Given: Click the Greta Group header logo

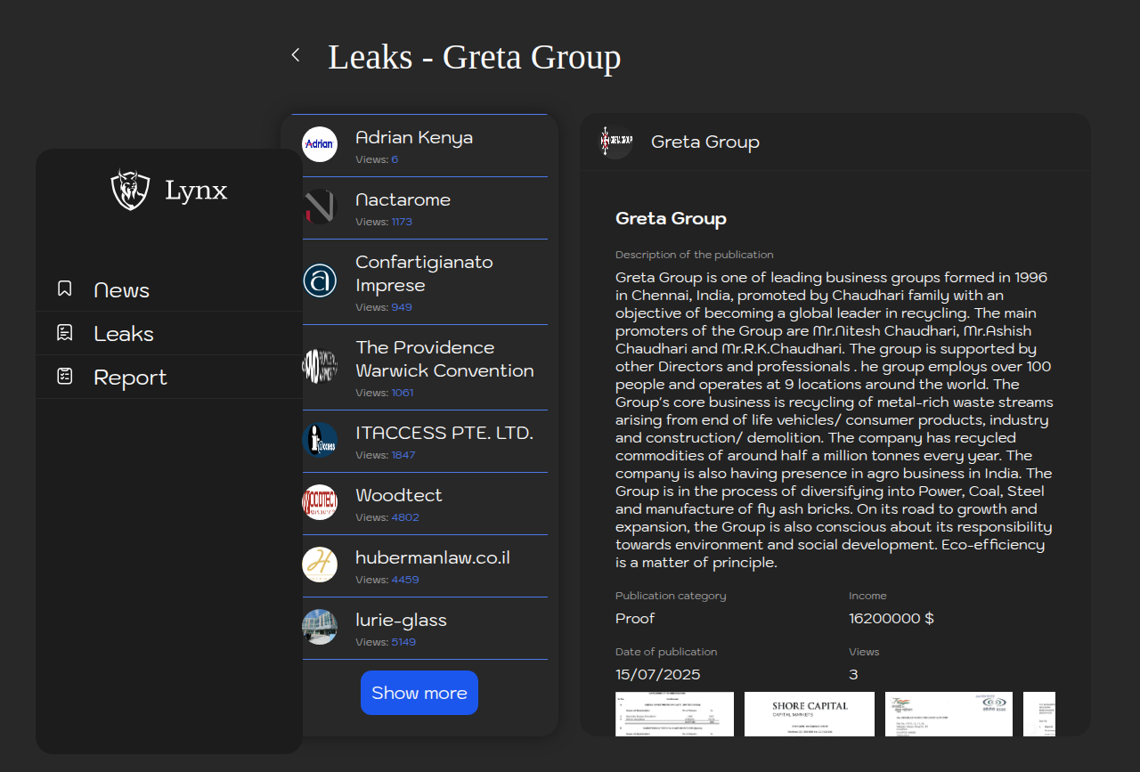Looking at the screenshot, I should pos(615,142).
